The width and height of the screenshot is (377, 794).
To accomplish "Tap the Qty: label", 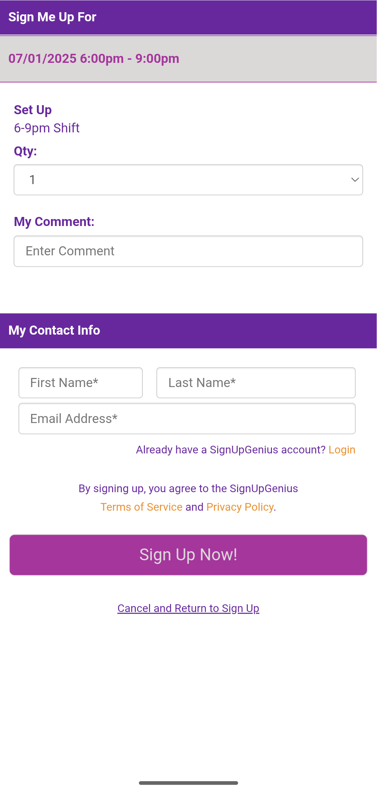I will 25,151.
